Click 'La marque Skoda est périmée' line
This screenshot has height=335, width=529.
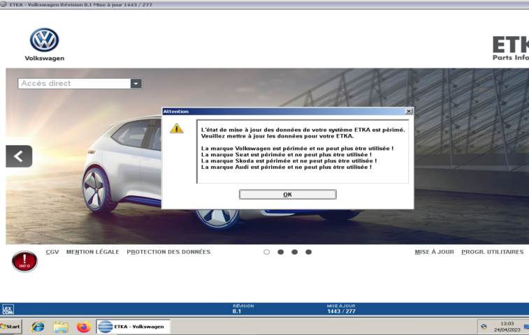point(289,161)
